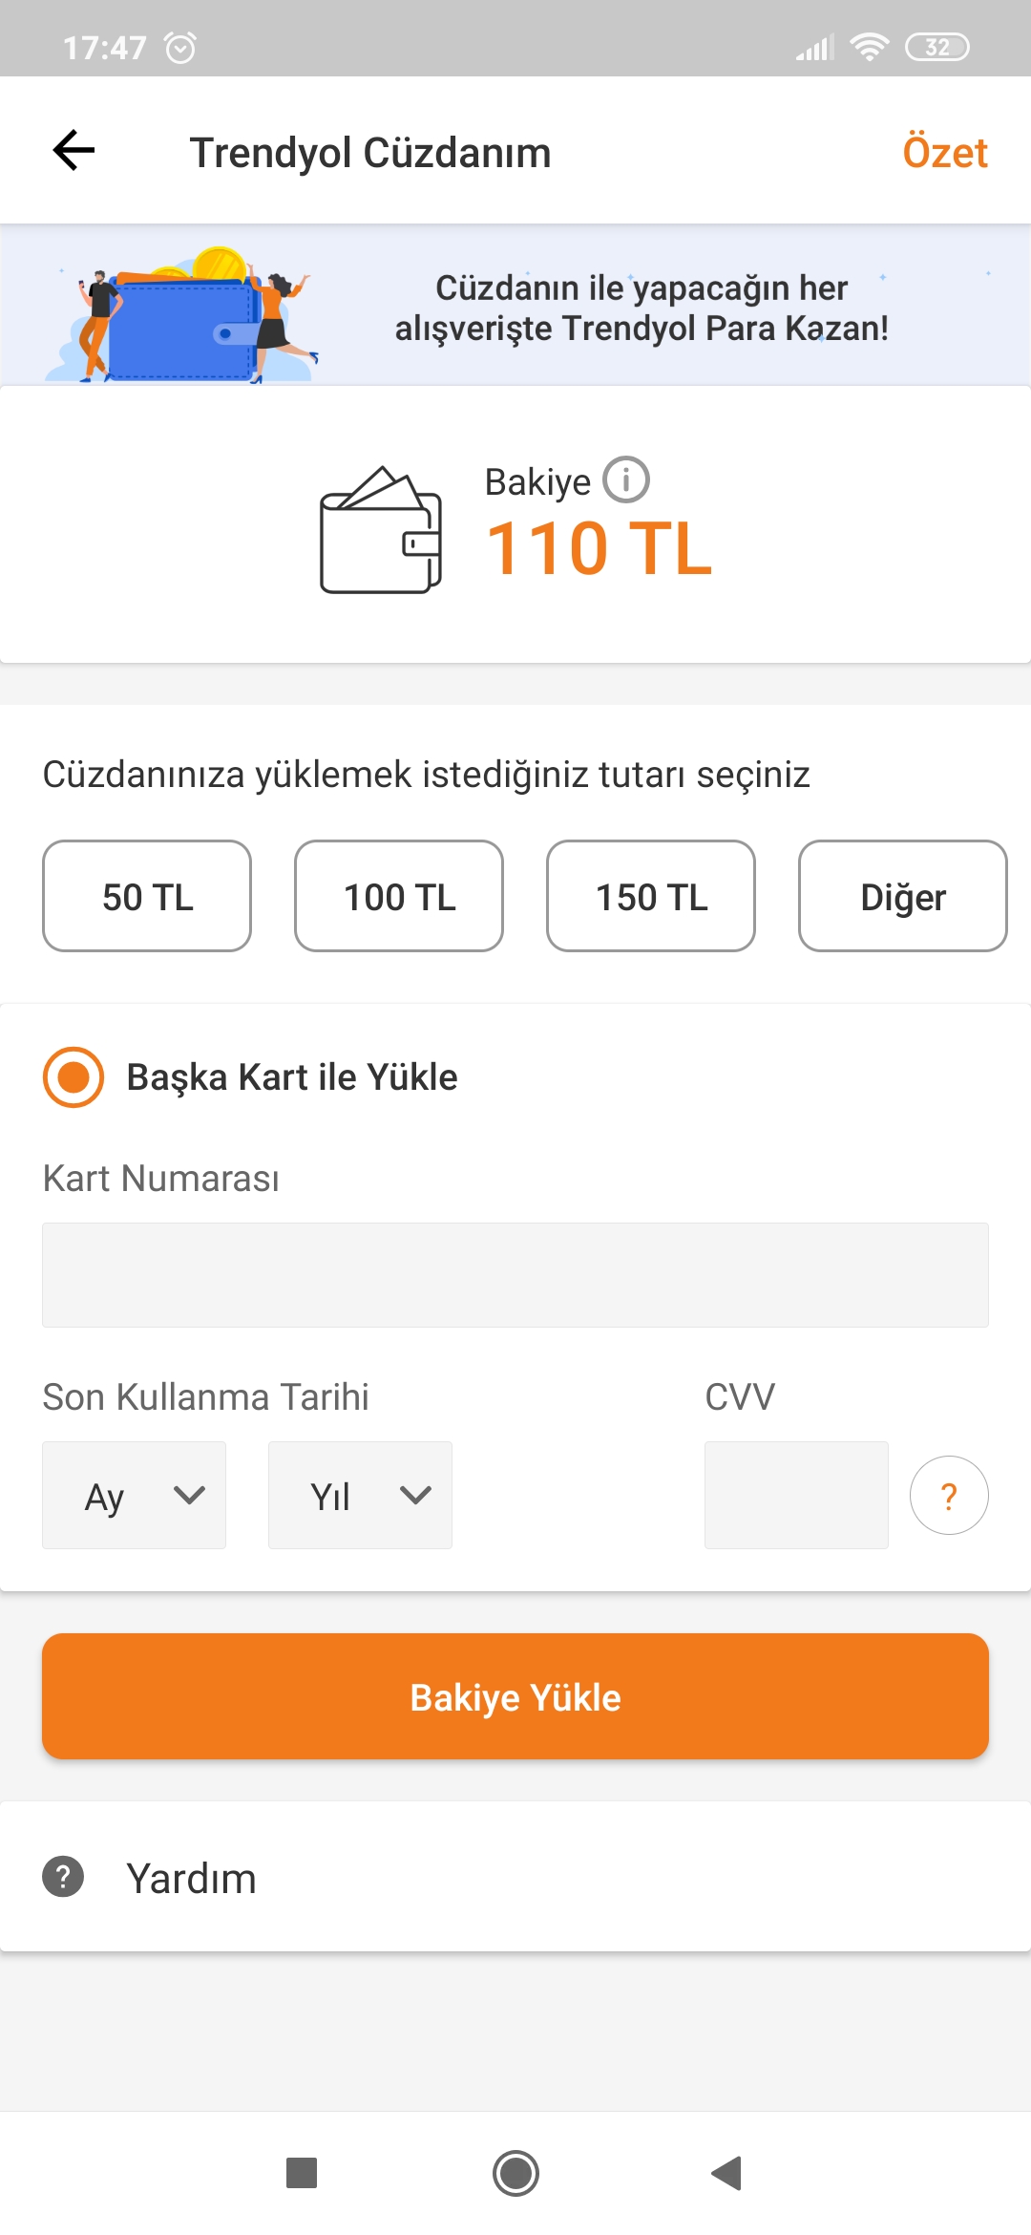Select Diğer for custom amount
1031x2235 pixels.
tap(902, 896)
